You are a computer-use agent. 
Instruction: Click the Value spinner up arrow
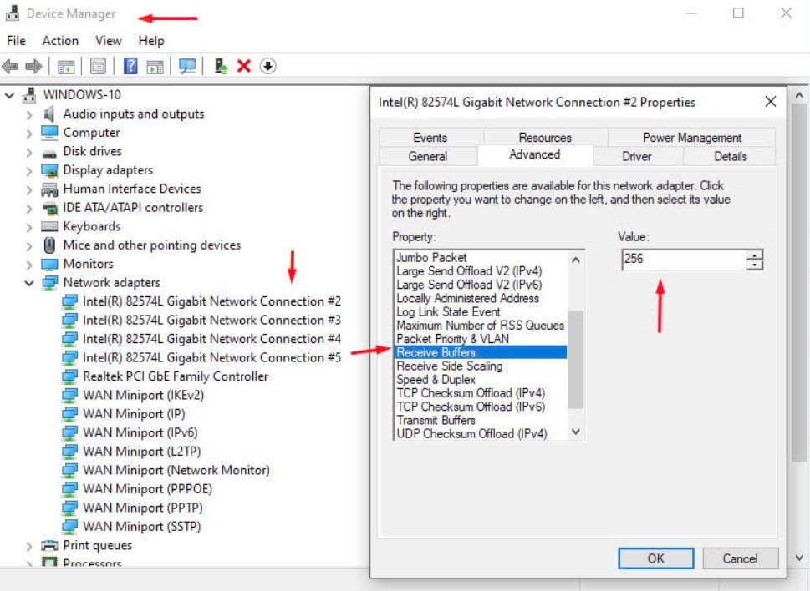[x=755, y=255]
